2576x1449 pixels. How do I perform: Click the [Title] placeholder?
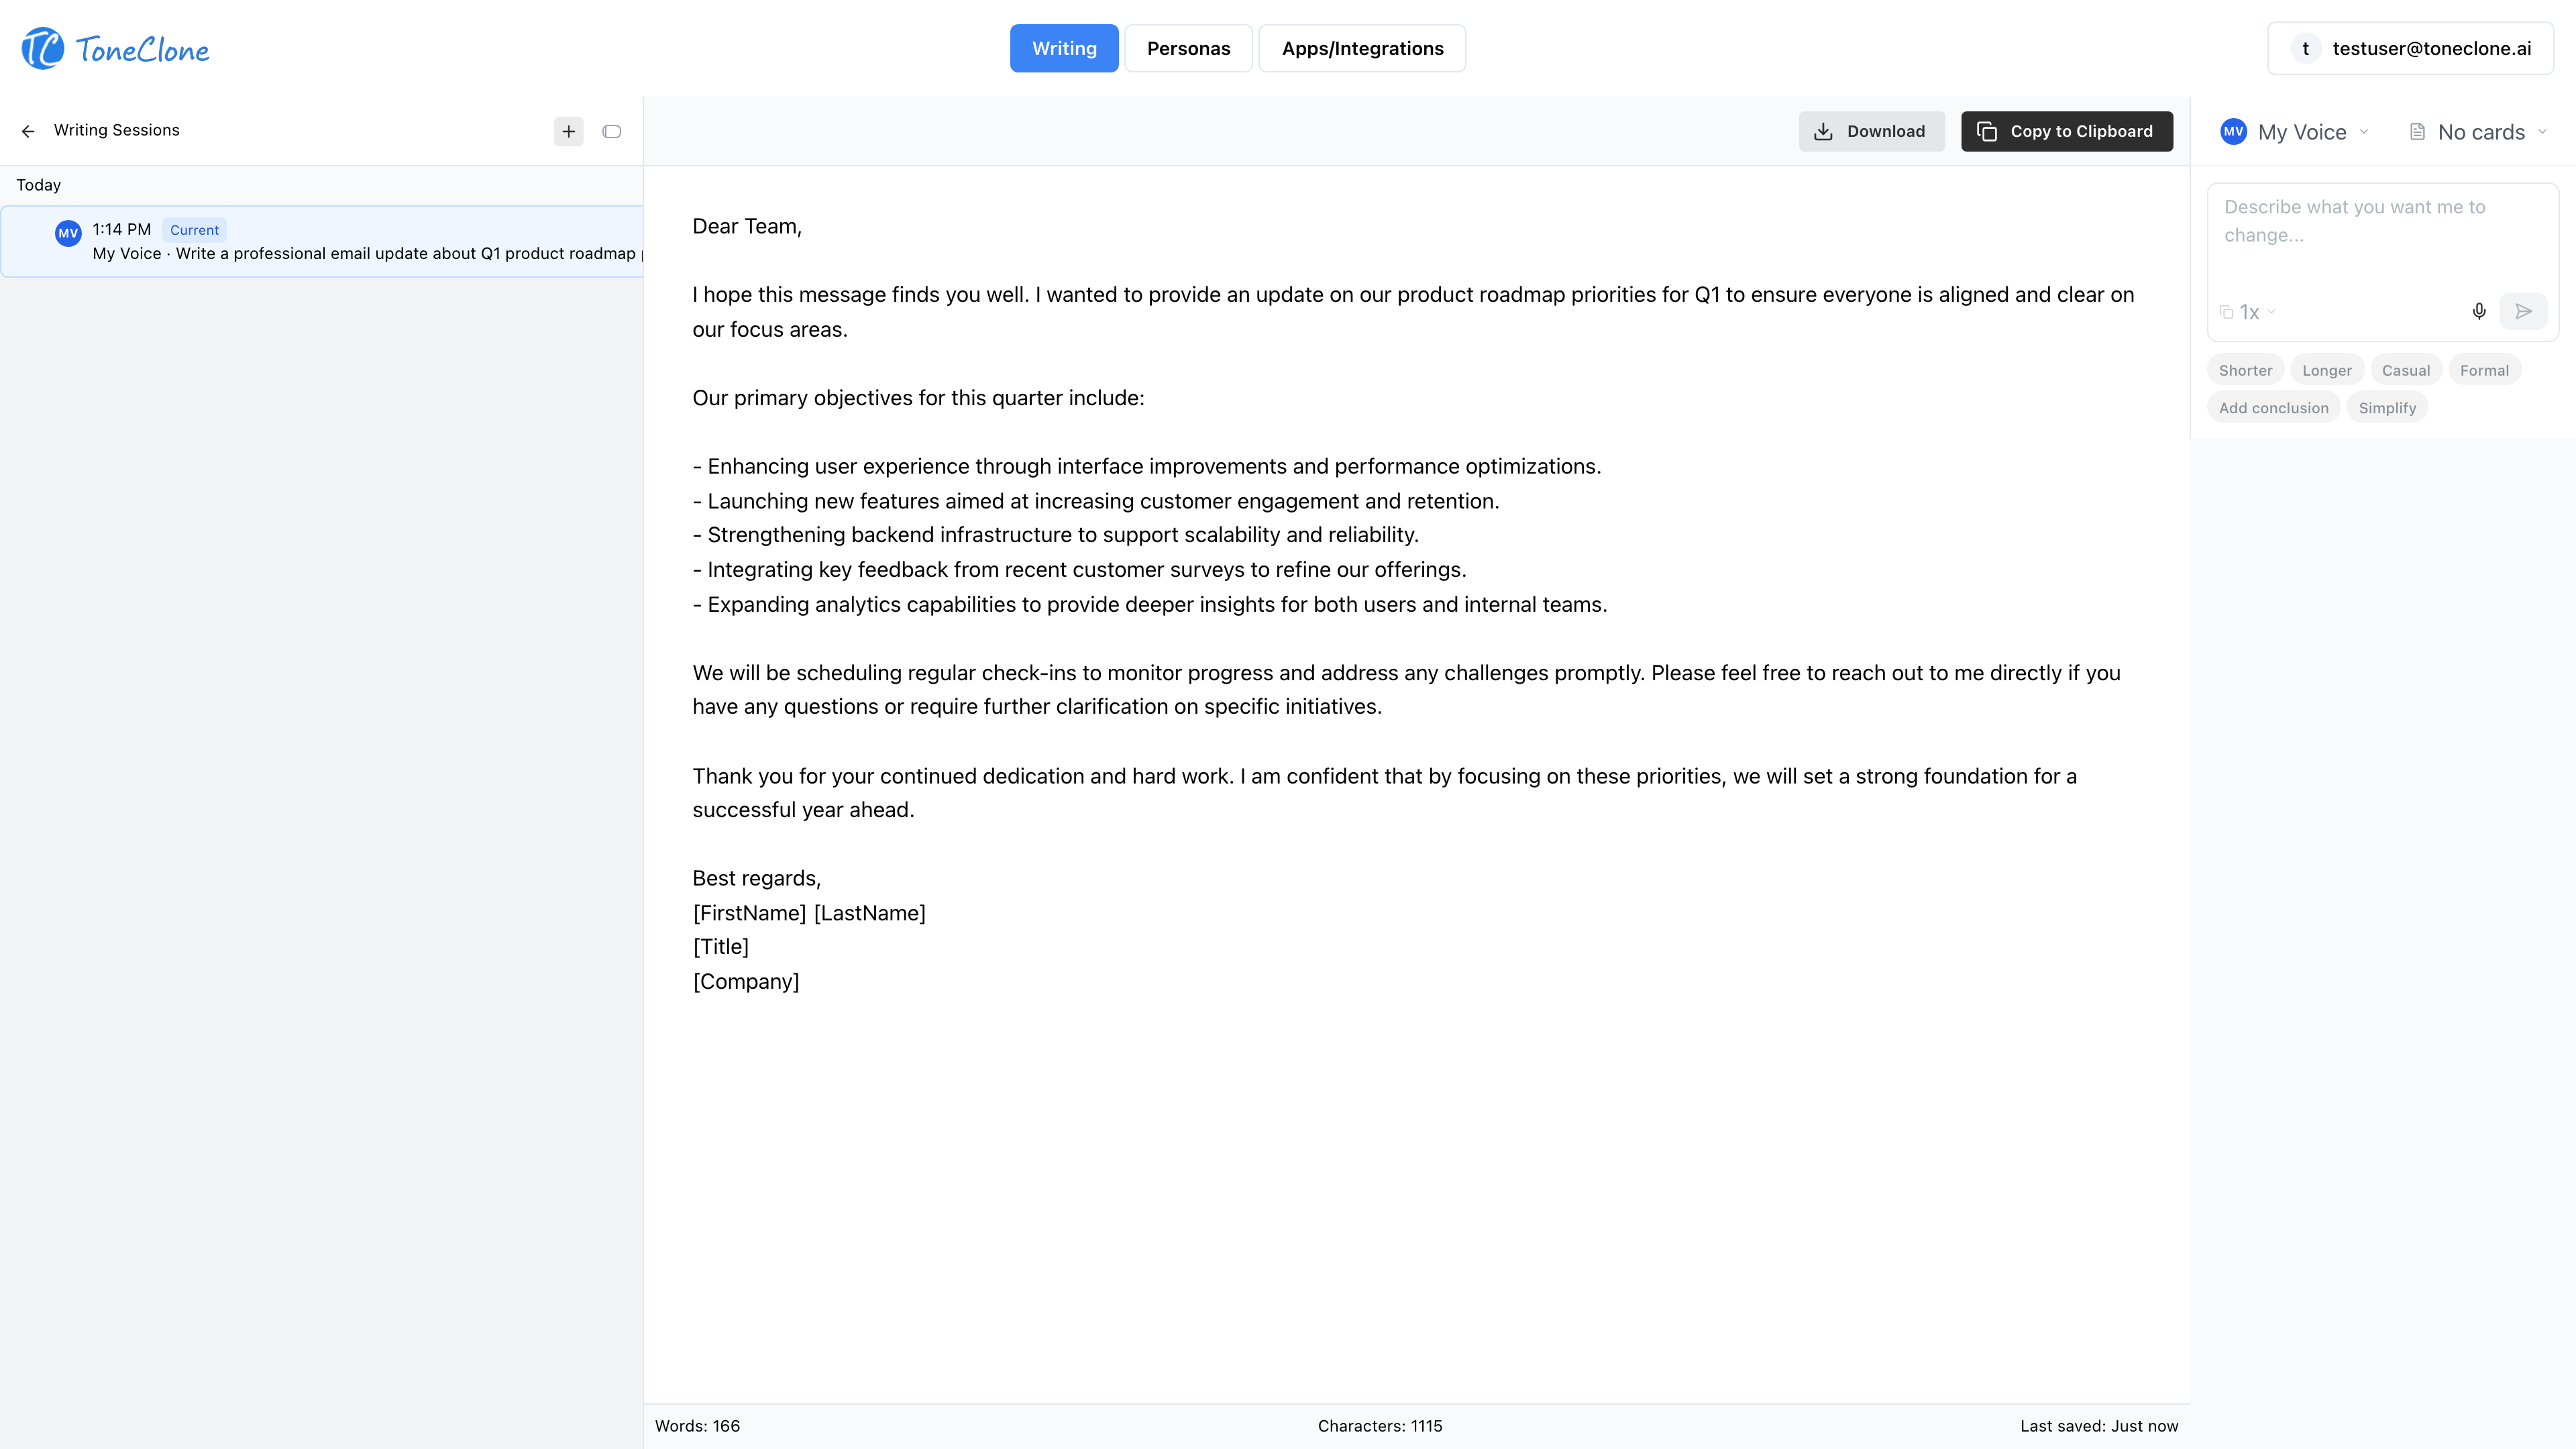(x=721, y=946)
